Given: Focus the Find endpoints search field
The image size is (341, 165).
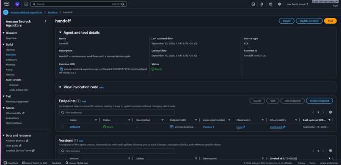Looking at the screenshot, I should (117, 113).
